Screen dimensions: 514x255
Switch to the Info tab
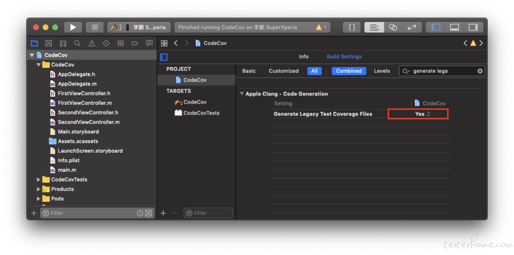[x=304, y=56]
